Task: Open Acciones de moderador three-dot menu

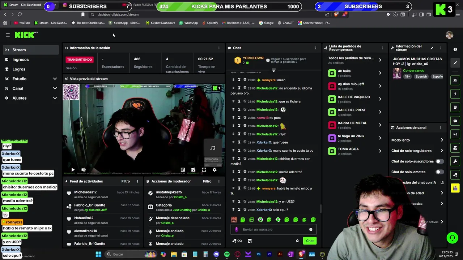Action: [219, 181]
